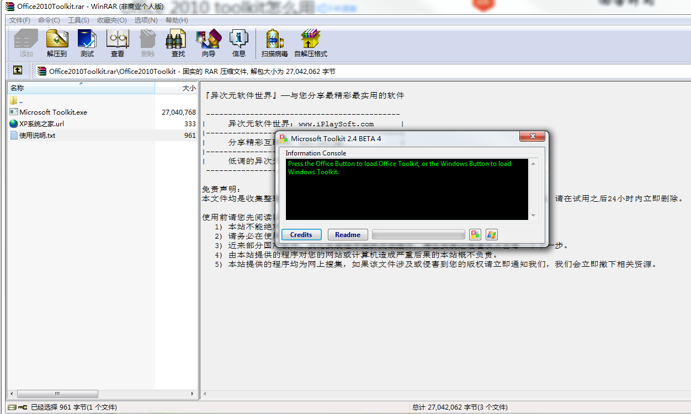
Task: Click the key icon in status bar
Action: pos(23,407)
